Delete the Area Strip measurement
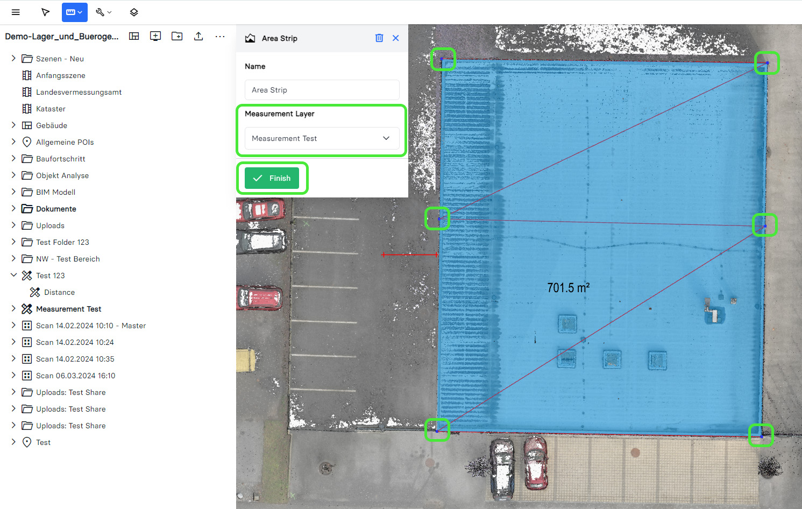 [379, 38]
